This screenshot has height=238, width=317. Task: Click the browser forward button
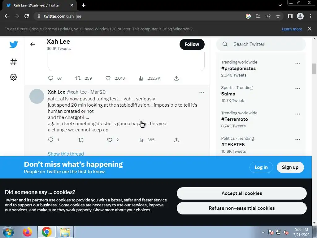pos(17,16)
